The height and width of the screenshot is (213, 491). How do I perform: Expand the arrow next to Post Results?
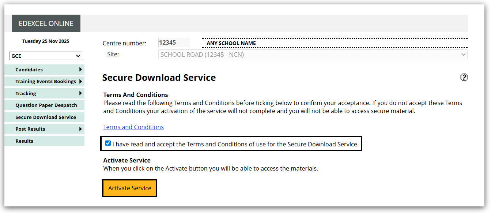tap(80, 129)
